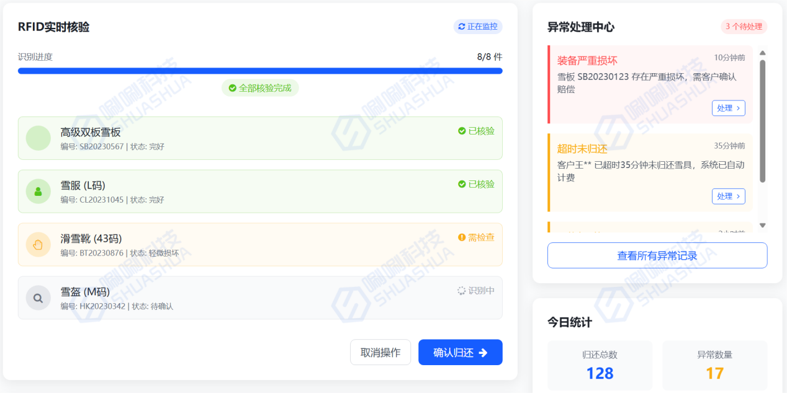Click the 3 个待处理 badge
Screen dimensions: 787x393
click(744, 27)
